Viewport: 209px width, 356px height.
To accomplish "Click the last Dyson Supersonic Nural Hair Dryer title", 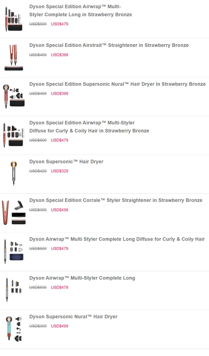I will pos(73,317).
